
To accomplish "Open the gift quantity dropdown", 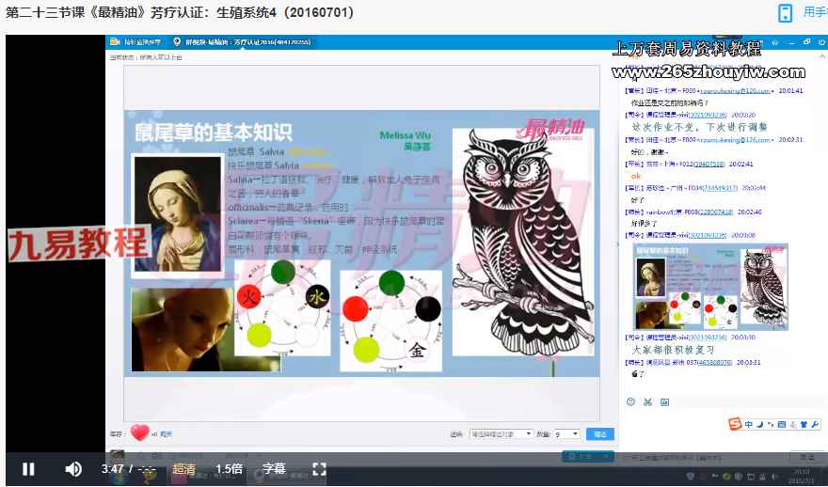I will pos(566,433).
